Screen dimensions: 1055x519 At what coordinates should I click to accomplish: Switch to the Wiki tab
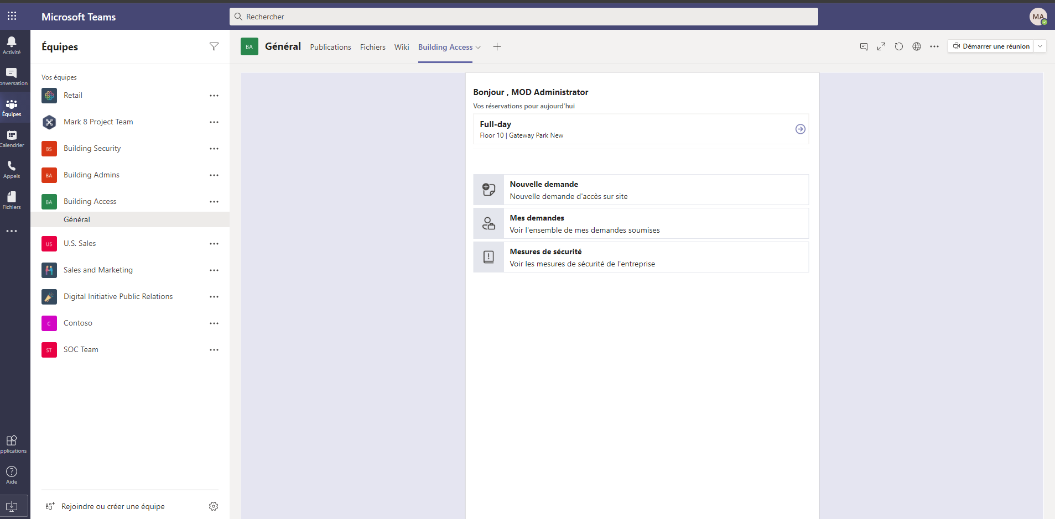tap(402, 47)
